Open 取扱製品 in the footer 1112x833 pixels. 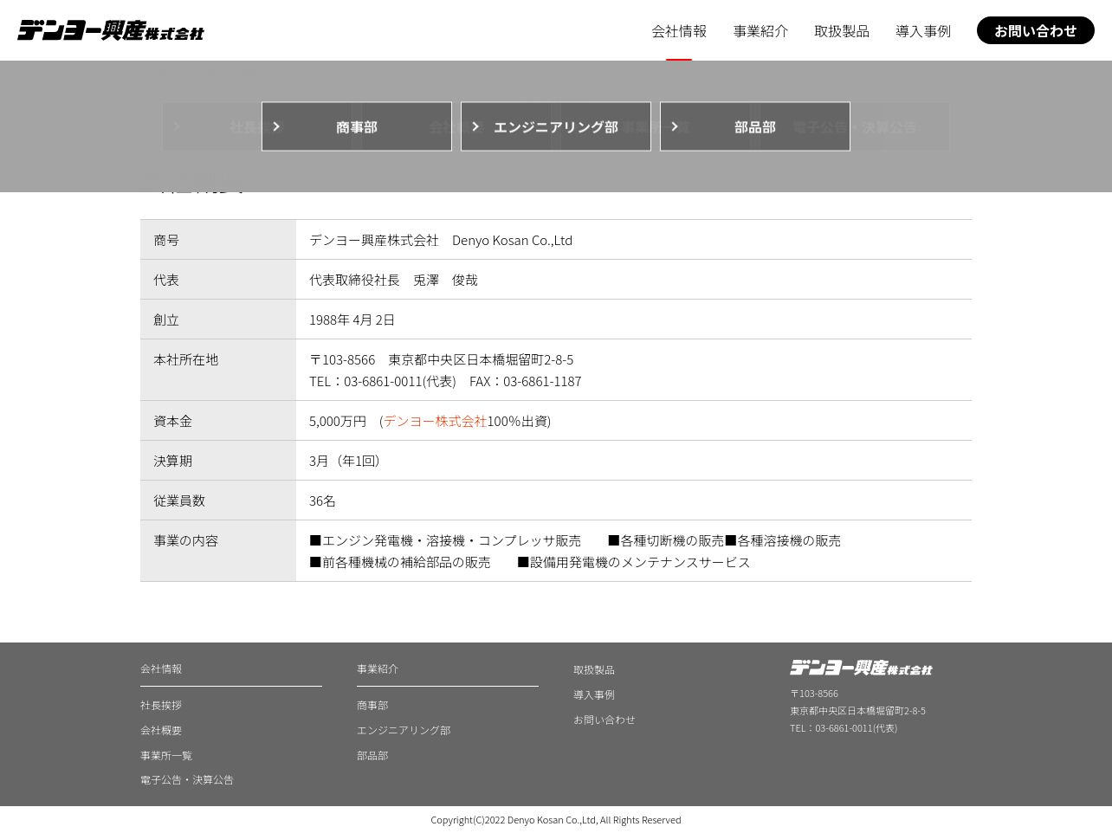pyautogui.click(x=594, y=669)
